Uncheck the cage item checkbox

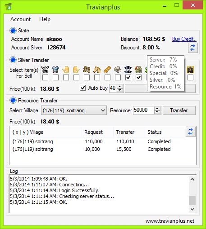click(x=128, y=78)
